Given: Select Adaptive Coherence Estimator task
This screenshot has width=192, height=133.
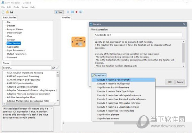Looking at the screenshot, I should coord(22,87).
